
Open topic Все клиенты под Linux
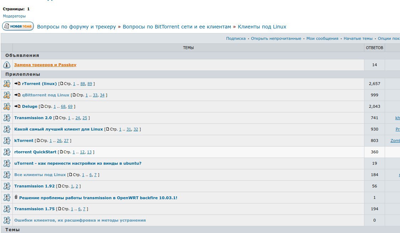(x=40, y=175)
